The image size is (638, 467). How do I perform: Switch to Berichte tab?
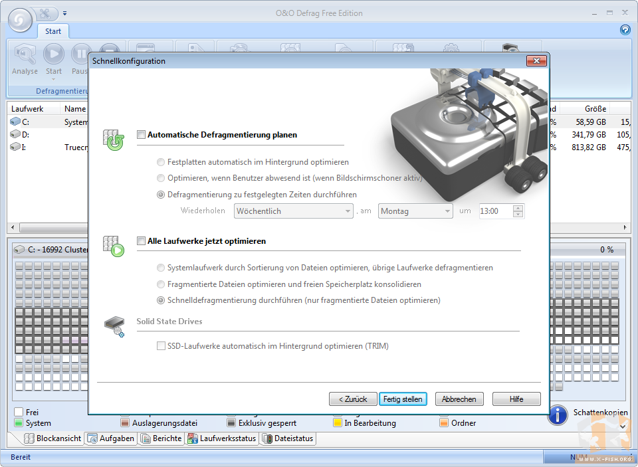point(161,438)
